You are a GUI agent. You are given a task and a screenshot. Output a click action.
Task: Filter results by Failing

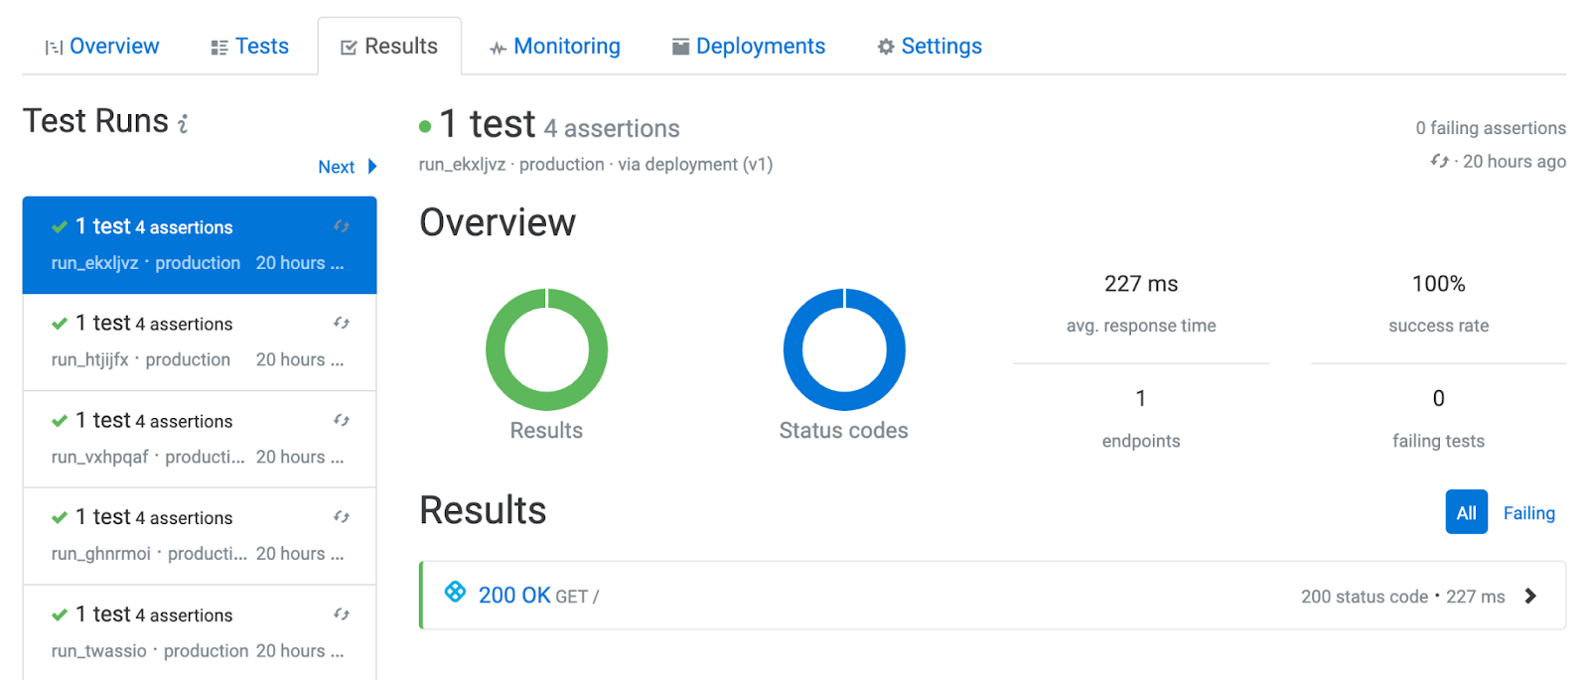click(x=1528, y=513)
